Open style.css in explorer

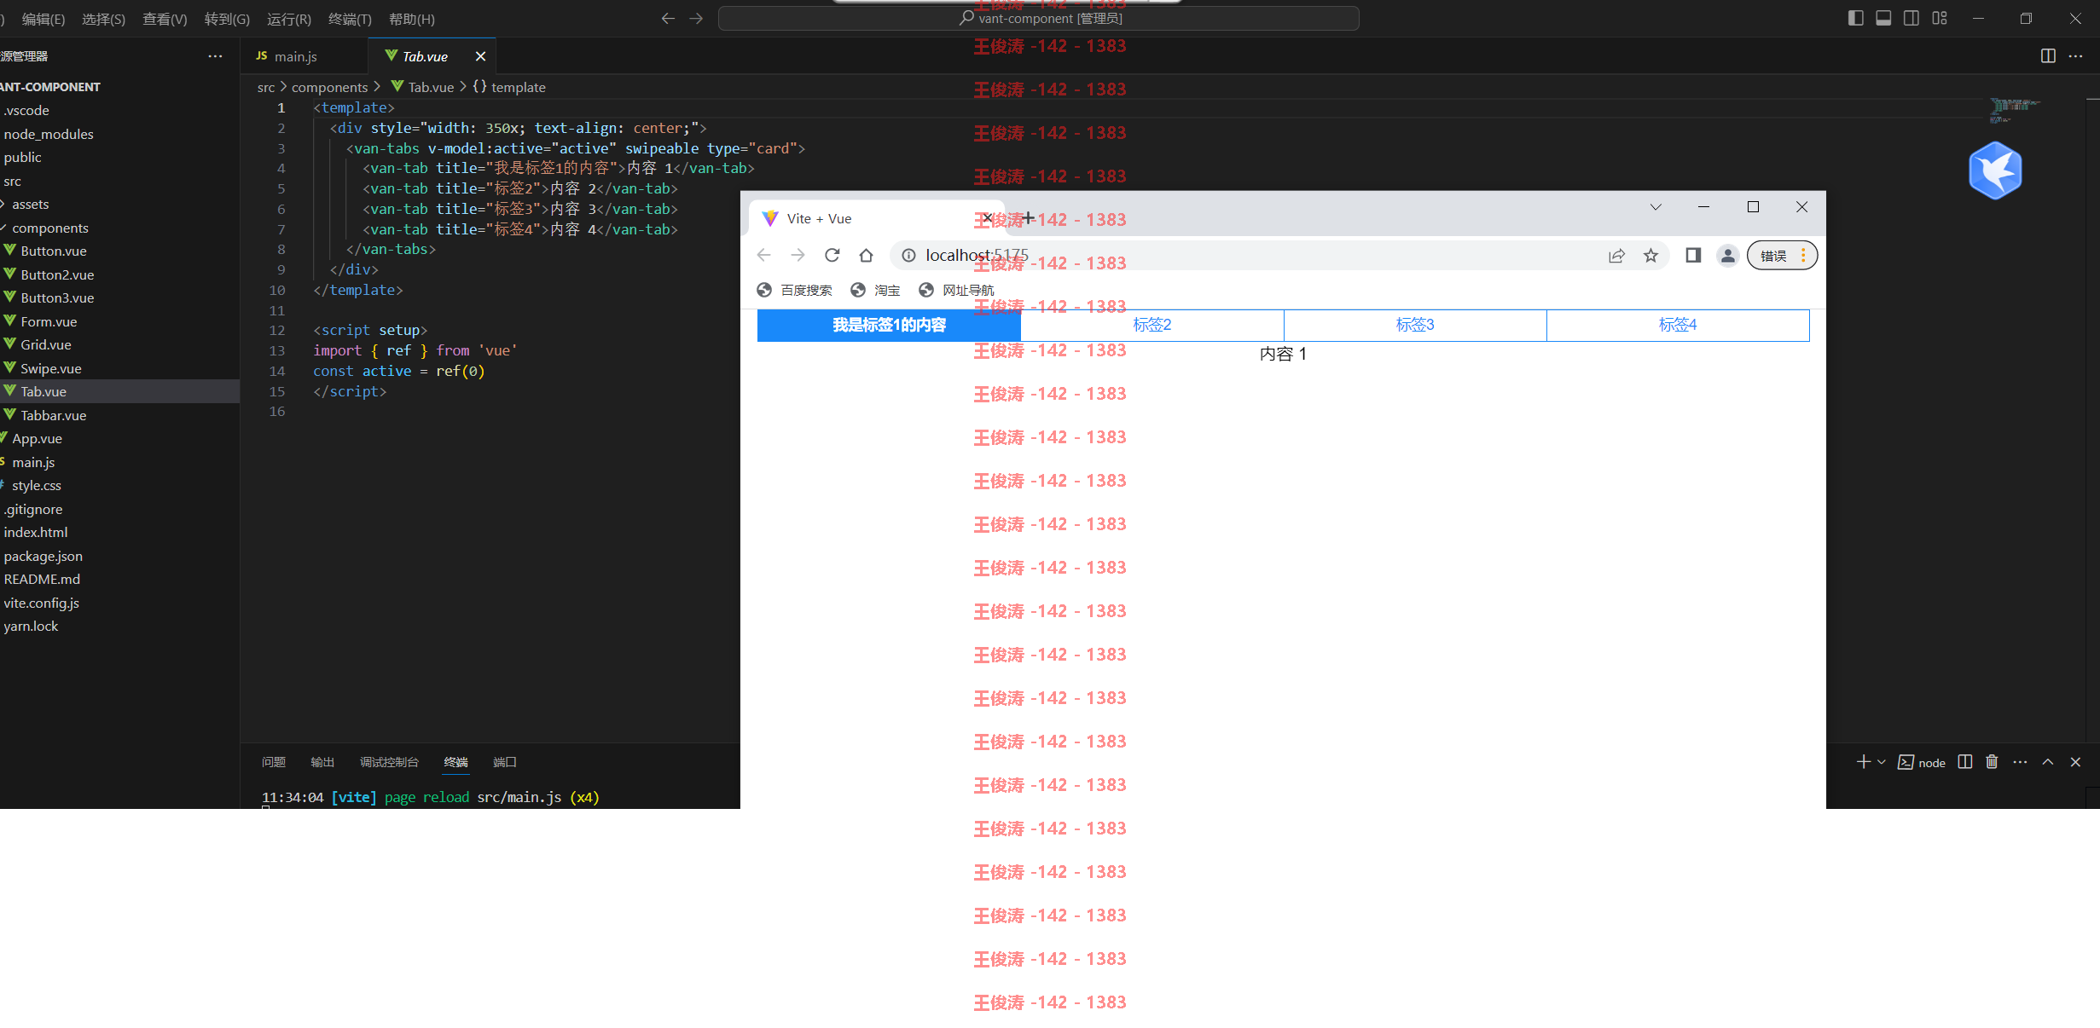coord(119,486)
